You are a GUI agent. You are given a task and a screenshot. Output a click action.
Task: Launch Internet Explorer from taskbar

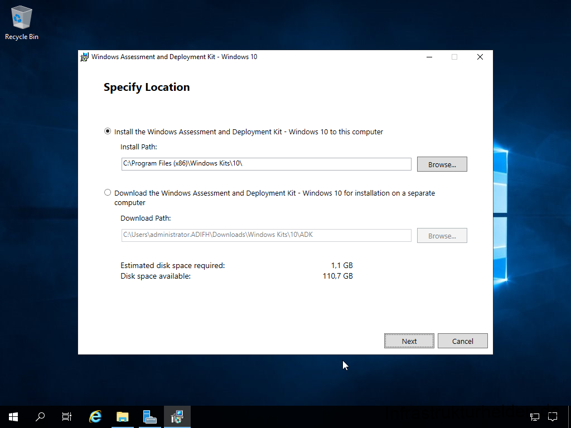click(95, 417)
